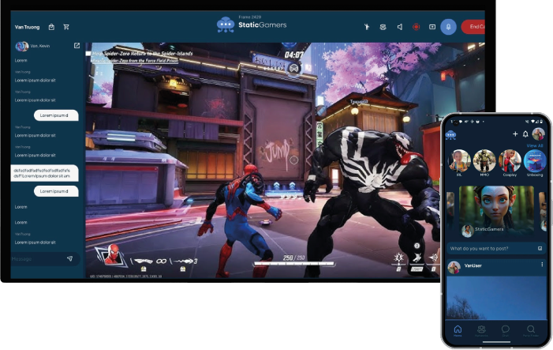
Task: Mute the speaker volume icon
Action: (400, 27)
